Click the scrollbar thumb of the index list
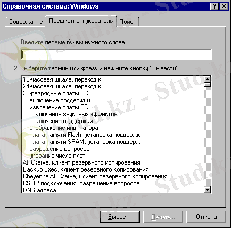Viewport: 231px width, 228px height. coord(207,85)
